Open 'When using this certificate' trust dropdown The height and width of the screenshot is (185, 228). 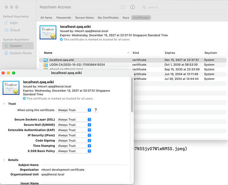pyautogui.click(x=74, y=110)
